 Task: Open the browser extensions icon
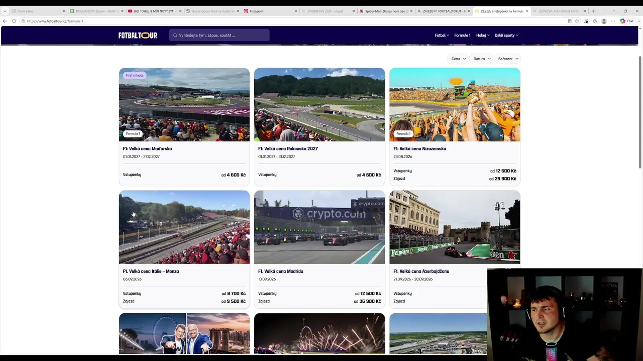coord(586,21)
